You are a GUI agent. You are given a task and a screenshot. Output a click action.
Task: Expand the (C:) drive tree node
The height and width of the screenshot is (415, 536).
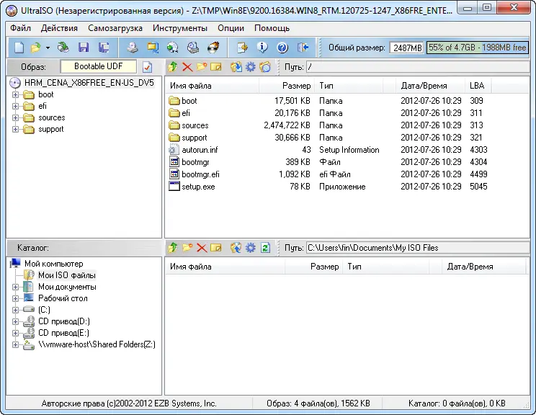[15, 311]
